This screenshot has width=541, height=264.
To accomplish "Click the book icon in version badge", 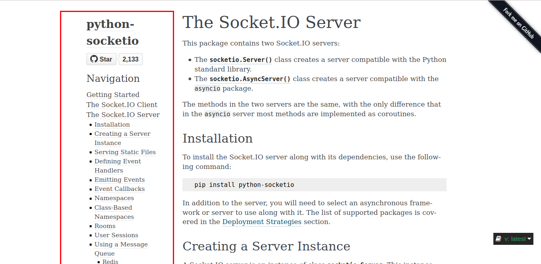I will click(x=499, y=239).
